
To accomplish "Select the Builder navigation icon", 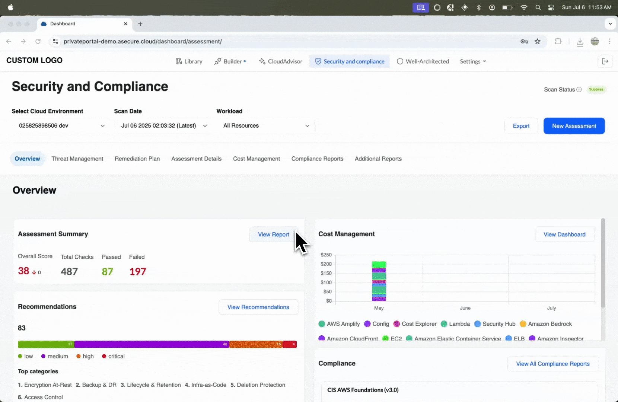I will click(x=218, y=61).
